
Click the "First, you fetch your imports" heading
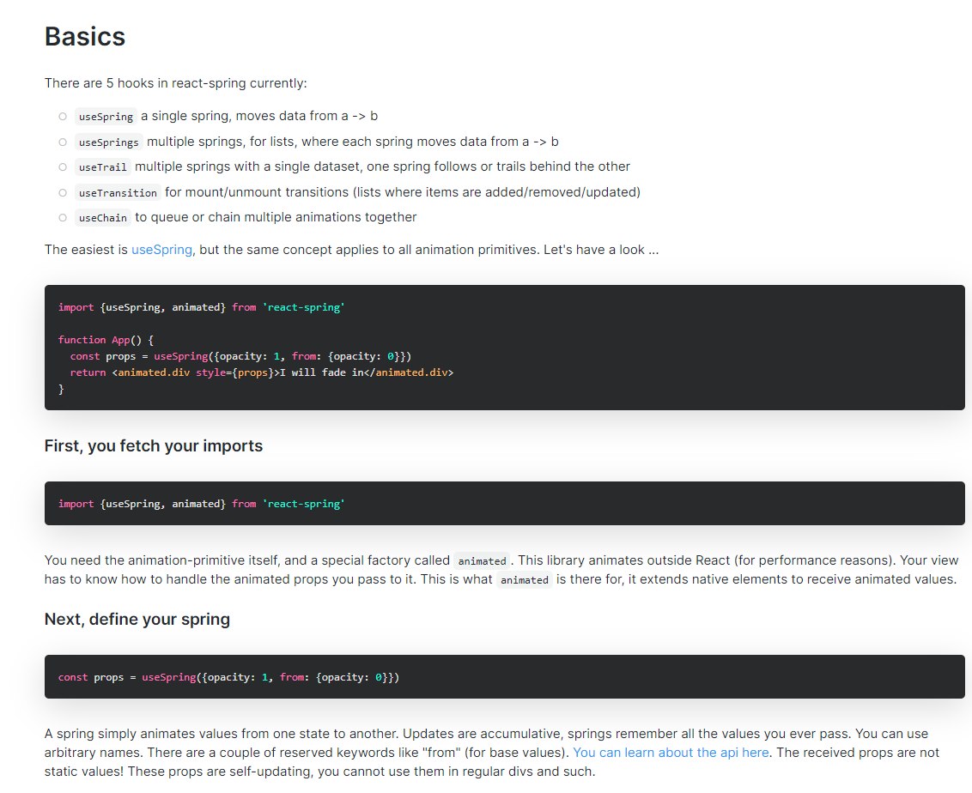click(x=154, y=446)
